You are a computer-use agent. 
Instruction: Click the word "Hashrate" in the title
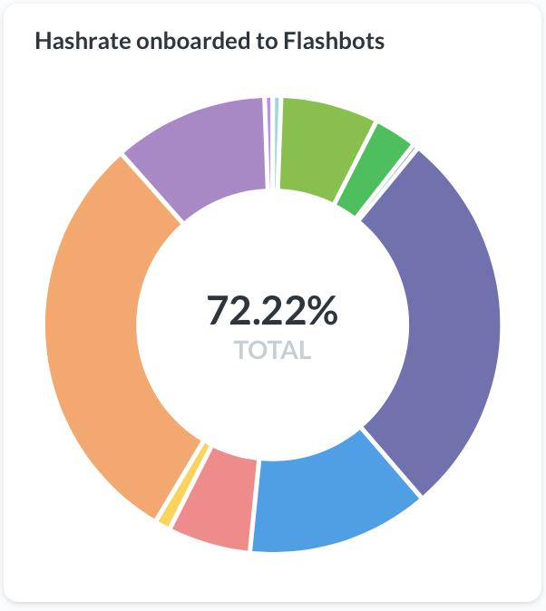tap(76, 42)
